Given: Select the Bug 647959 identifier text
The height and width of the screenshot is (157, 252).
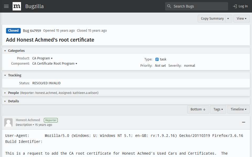Looking at the screenshot, I should tap(32, 31).
